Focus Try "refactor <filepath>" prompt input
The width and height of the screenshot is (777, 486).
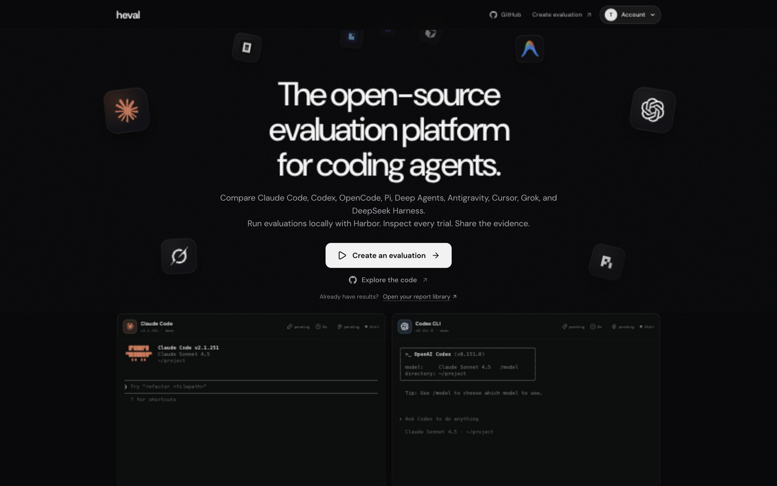(x=251, y=386)
